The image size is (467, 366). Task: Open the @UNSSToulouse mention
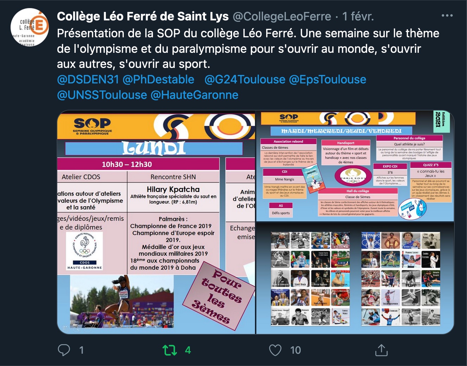[x=102, y=95]
